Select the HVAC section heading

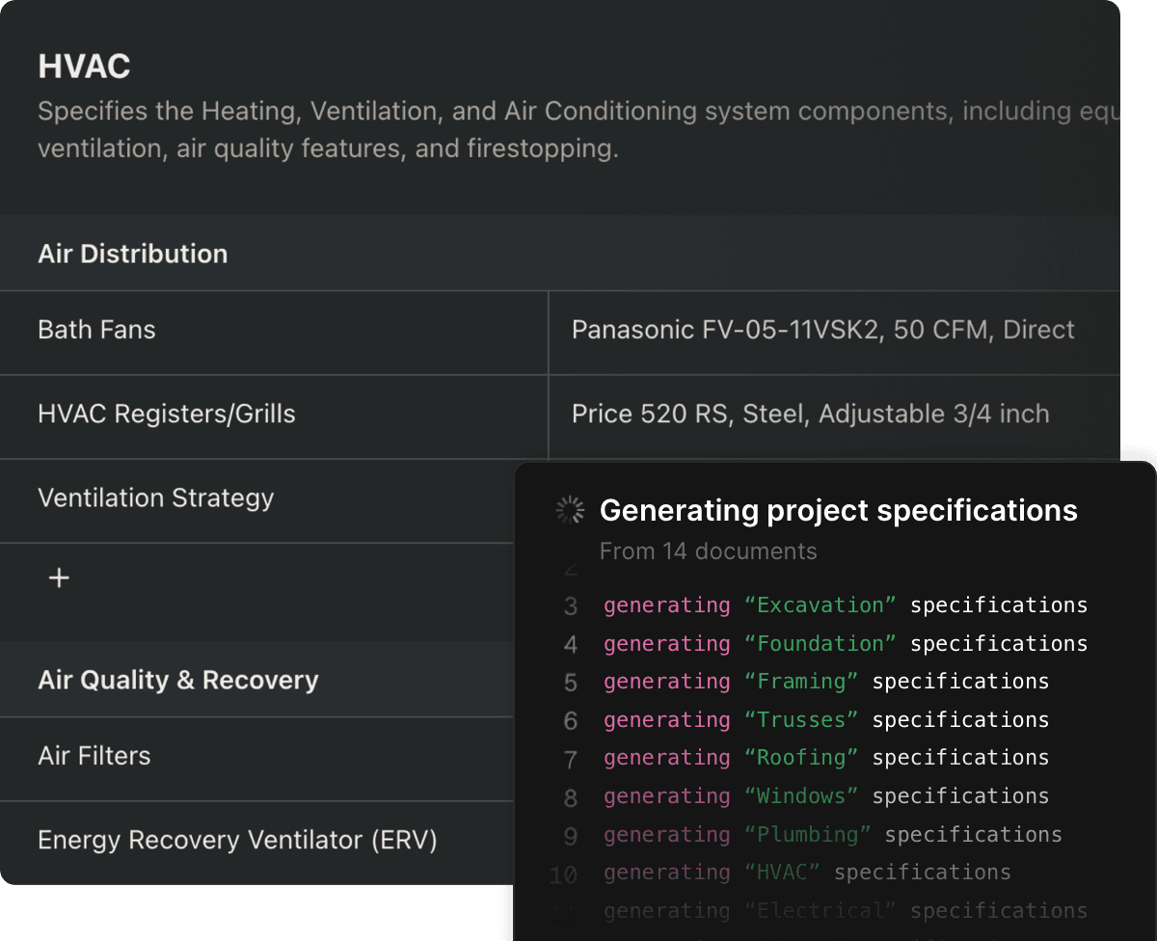pyautogui.click(x=85, y=67)
